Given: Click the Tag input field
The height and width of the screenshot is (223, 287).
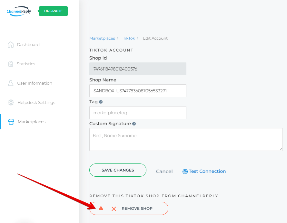Looking at the screenshot, I should click(138, 113).
